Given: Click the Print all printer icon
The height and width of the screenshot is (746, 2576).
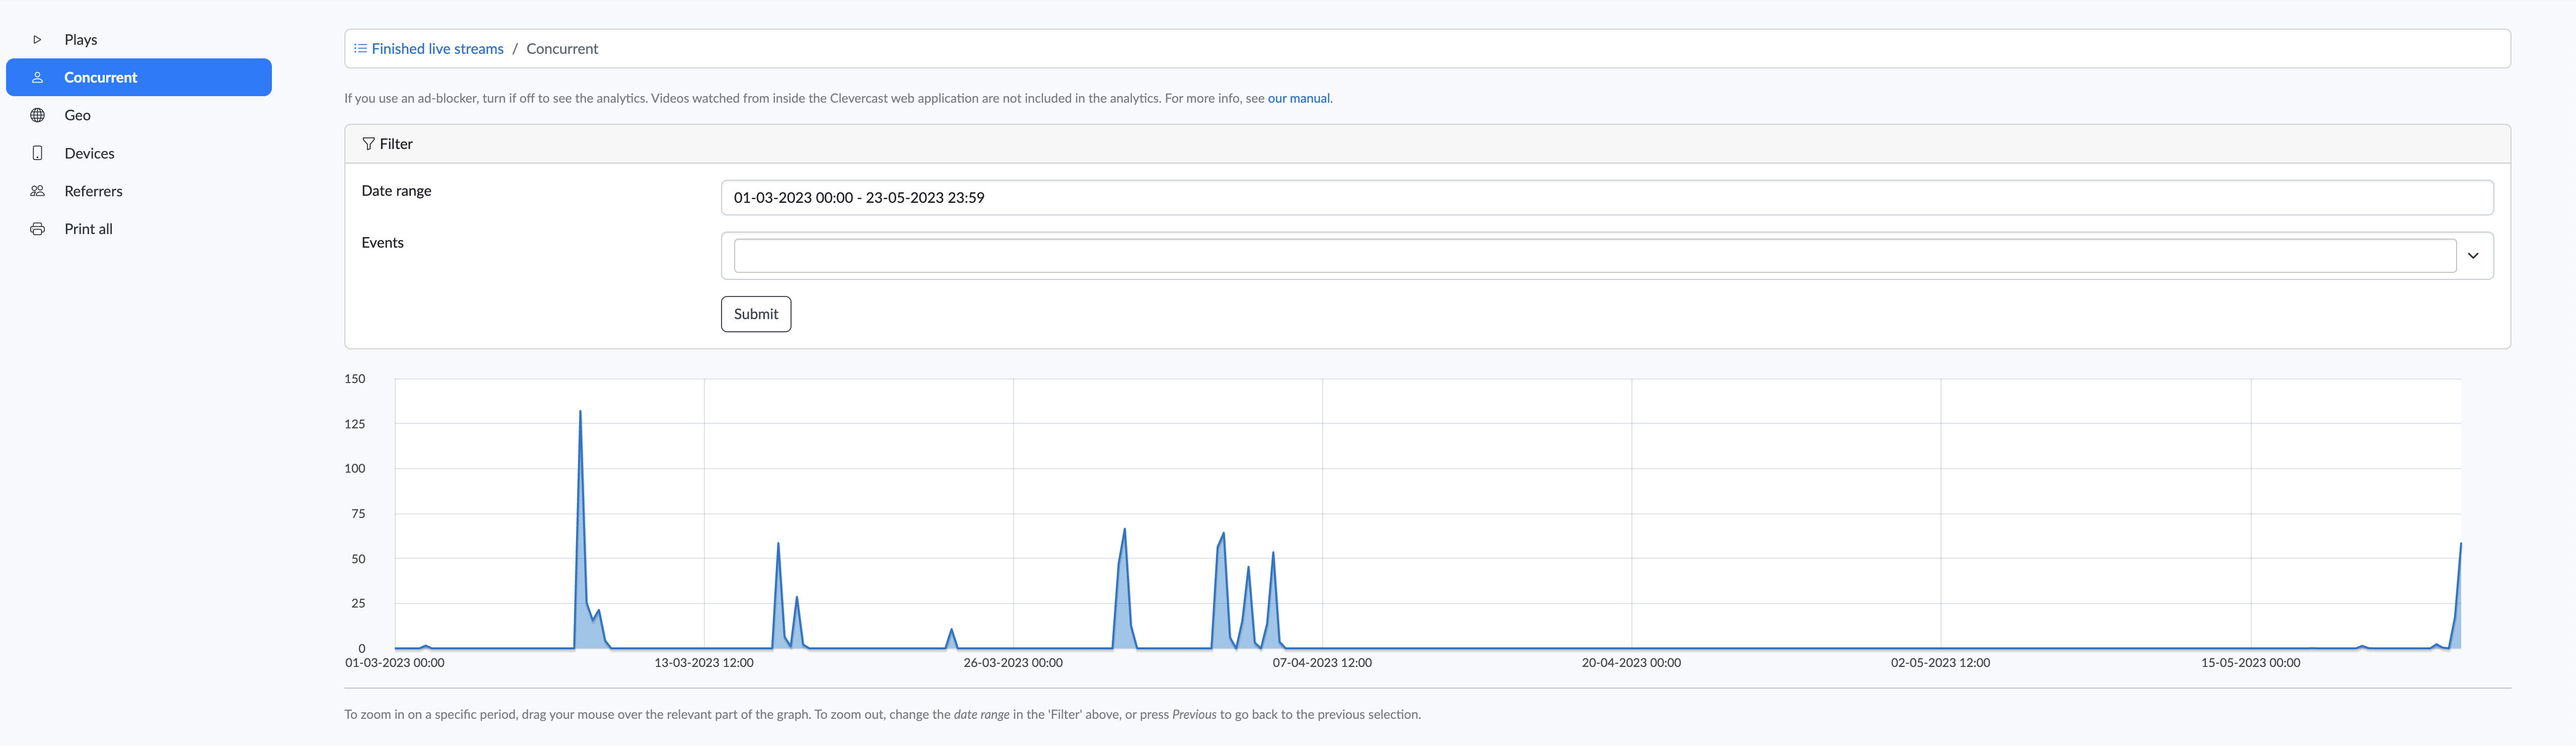Looking at the screenshot, I should (37, 230).
